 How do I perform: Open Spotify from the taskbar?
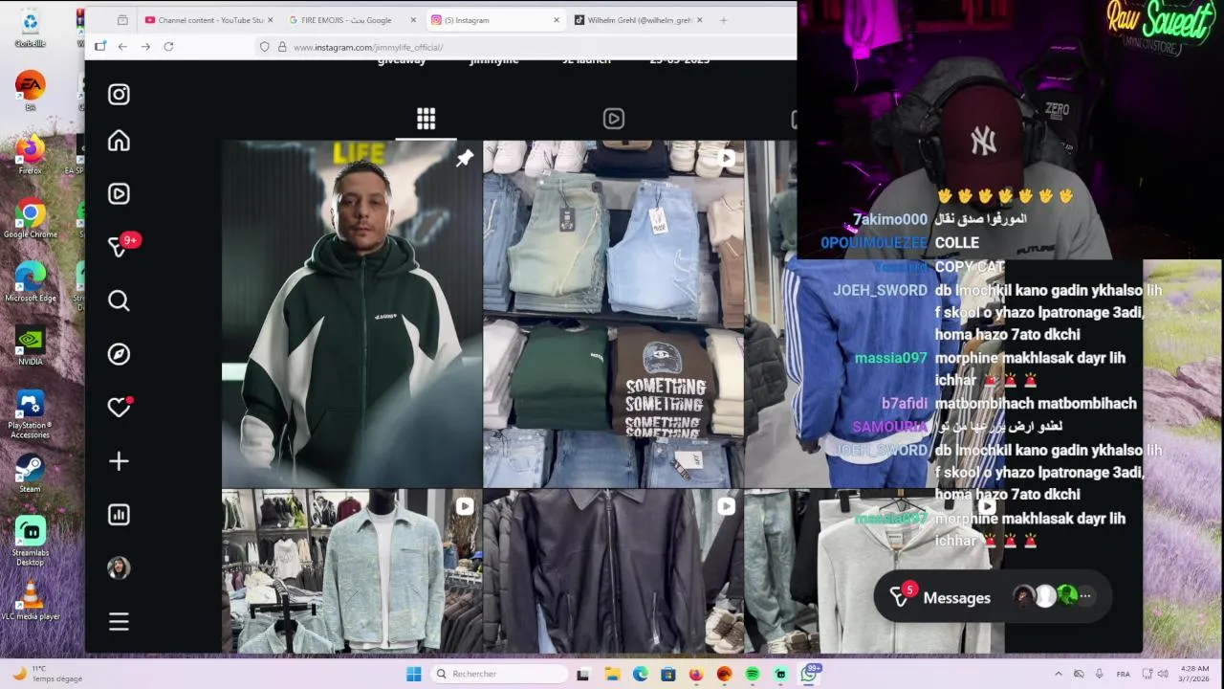753,674
